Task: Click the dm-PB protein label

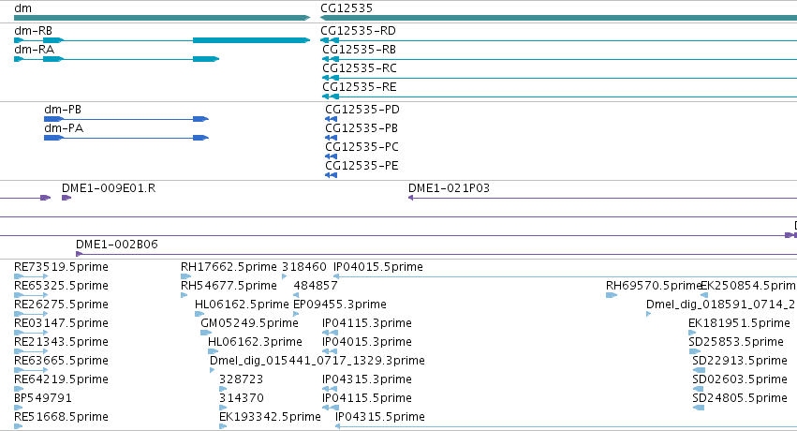Action: [x=63, y=110]
